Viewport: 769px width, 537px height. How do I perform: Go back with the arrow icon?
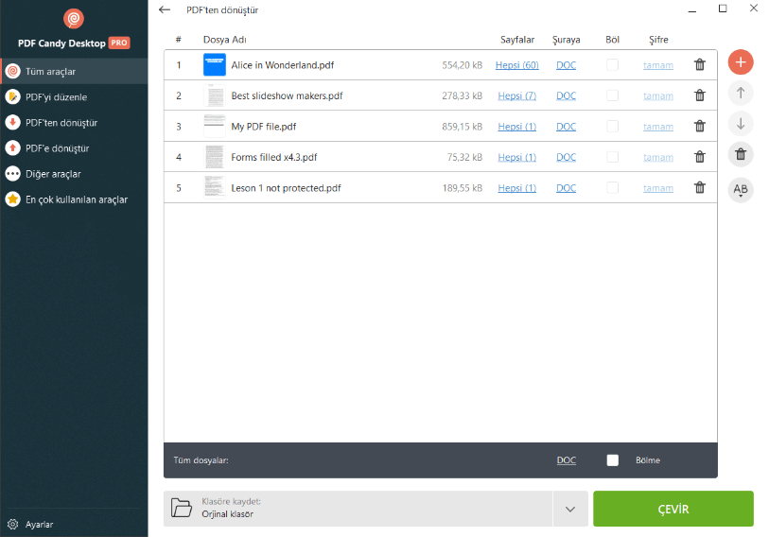point(165,9)
